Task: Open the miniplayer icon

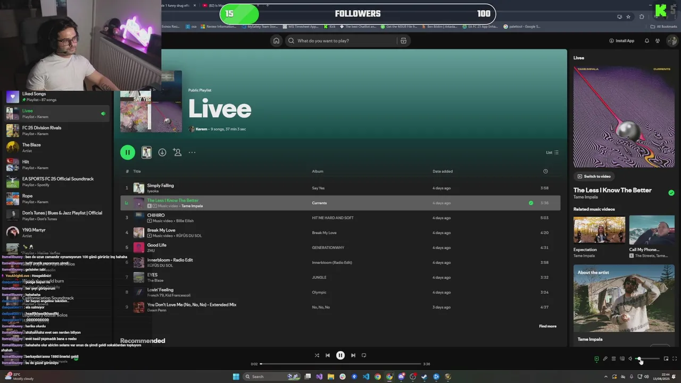Action: 666,359
